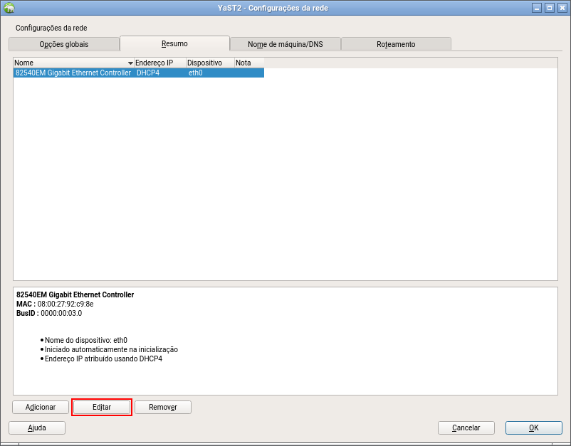Click the YaST icon in the title bar
This screenshot has width=571, height=446.
coord(9,8)
